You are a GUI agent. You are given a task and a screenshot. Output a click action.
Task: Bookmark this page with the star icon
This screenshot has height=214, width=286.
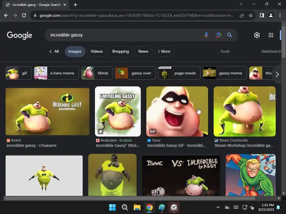coord(251,16)
